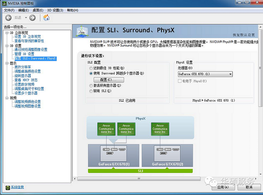Collapse the 3D 立体视觉 tree node
263x195 pixels.
tap(7, 33)
